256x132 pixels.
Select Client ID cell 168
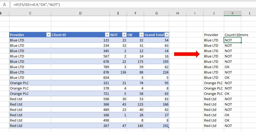80,115
